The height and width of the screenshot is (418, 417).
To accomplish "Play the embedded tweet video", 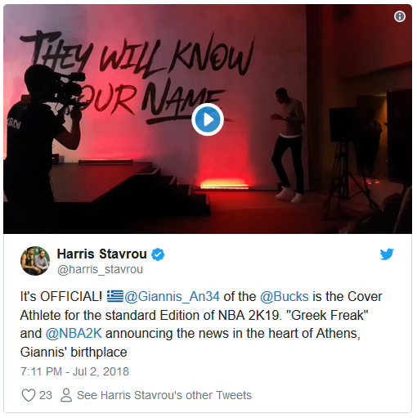I will click(x=208, y=119).
